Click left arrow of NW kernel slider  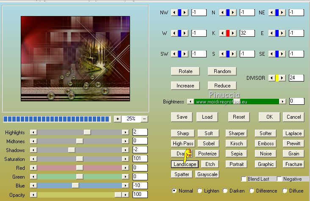click(174, 13)
